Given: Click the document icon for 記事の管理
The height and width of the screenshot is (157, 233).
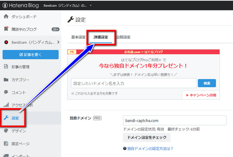Looking at the screenshot, I should point(6,66).
